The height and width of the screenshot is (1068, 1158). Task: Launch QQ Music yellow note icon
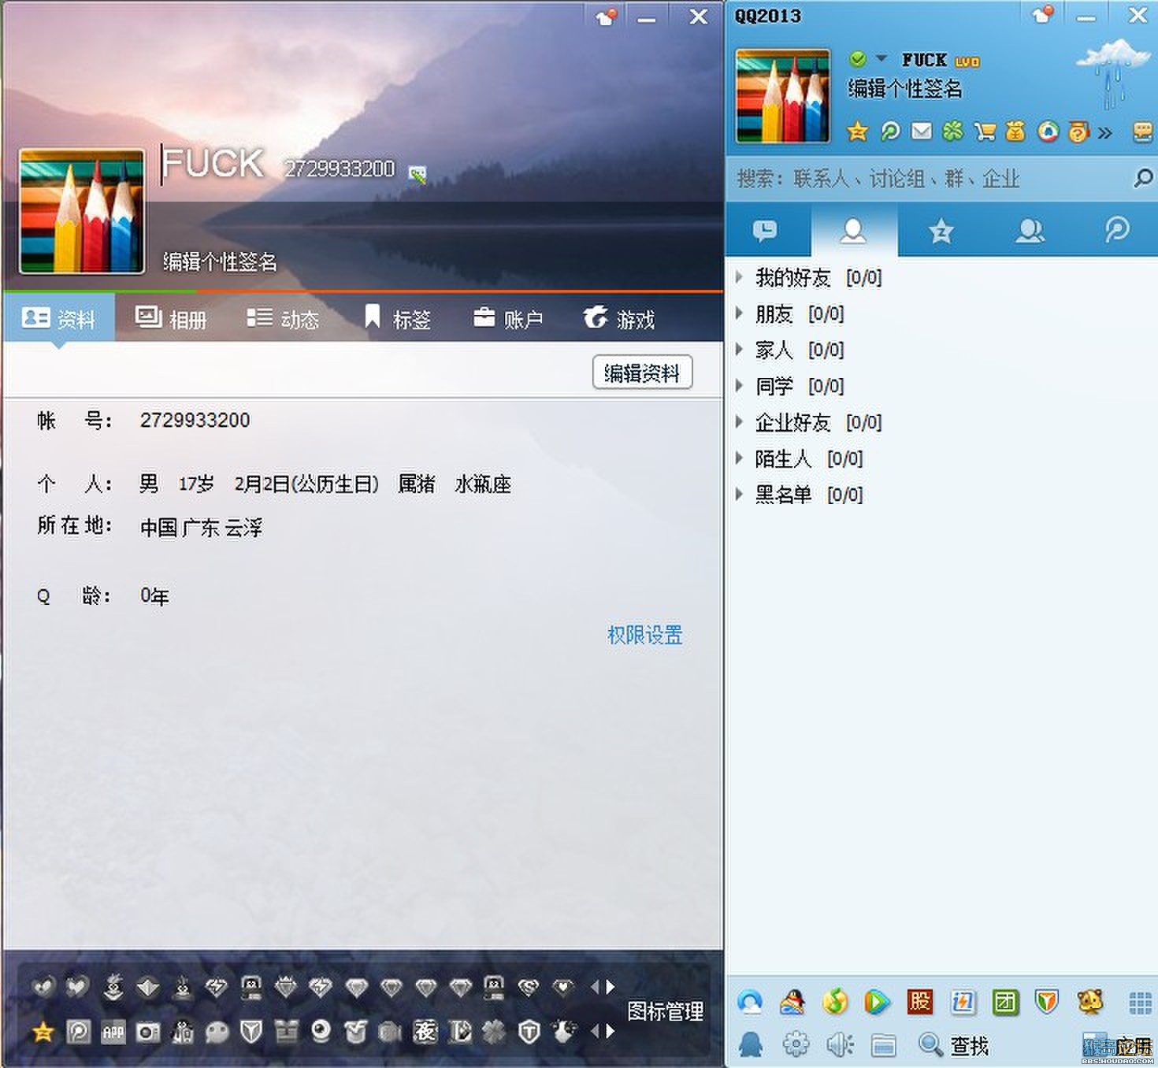pyautogui.click(x=835, y=1002)
